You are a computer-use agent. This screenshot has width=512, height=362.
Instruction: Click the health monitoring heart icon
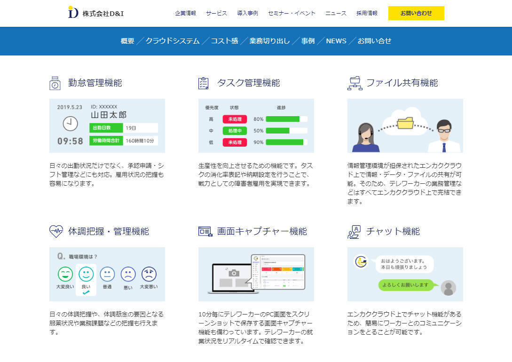click(x=56, y=231)
